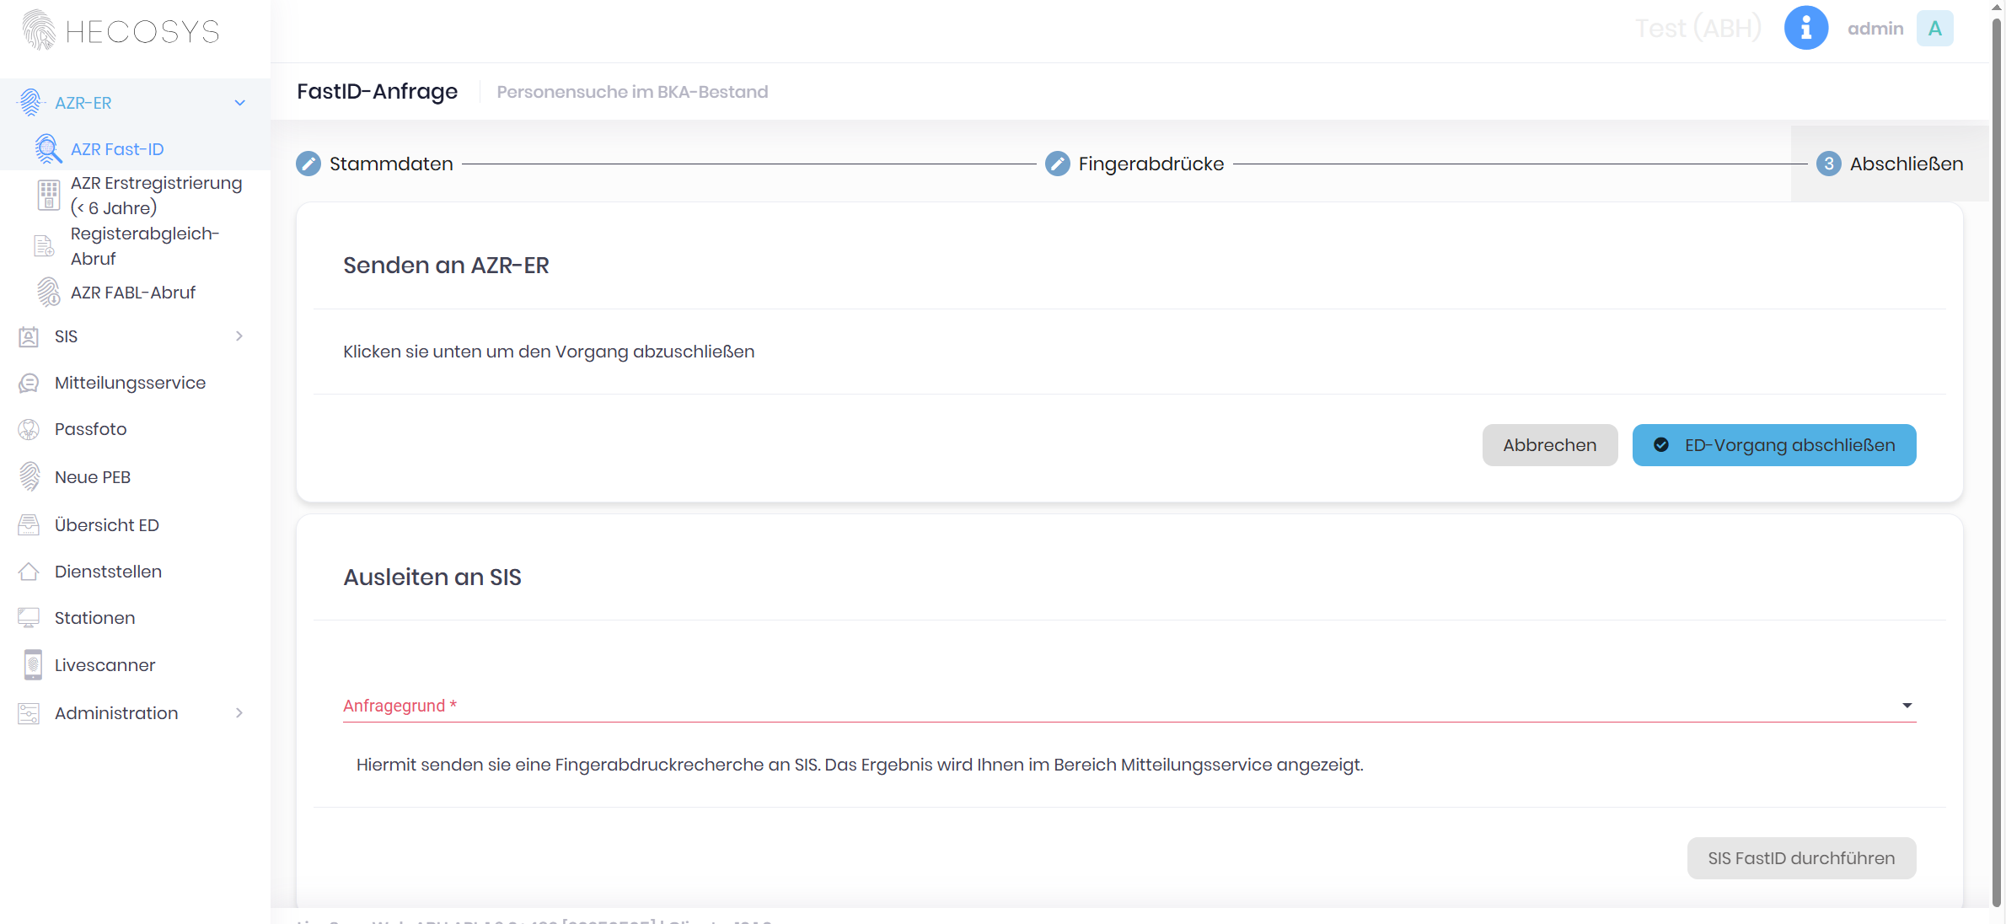
Task: Click the Mitteilungsservice chat icon
Action: pyautogui.click(x=29, y=383)
